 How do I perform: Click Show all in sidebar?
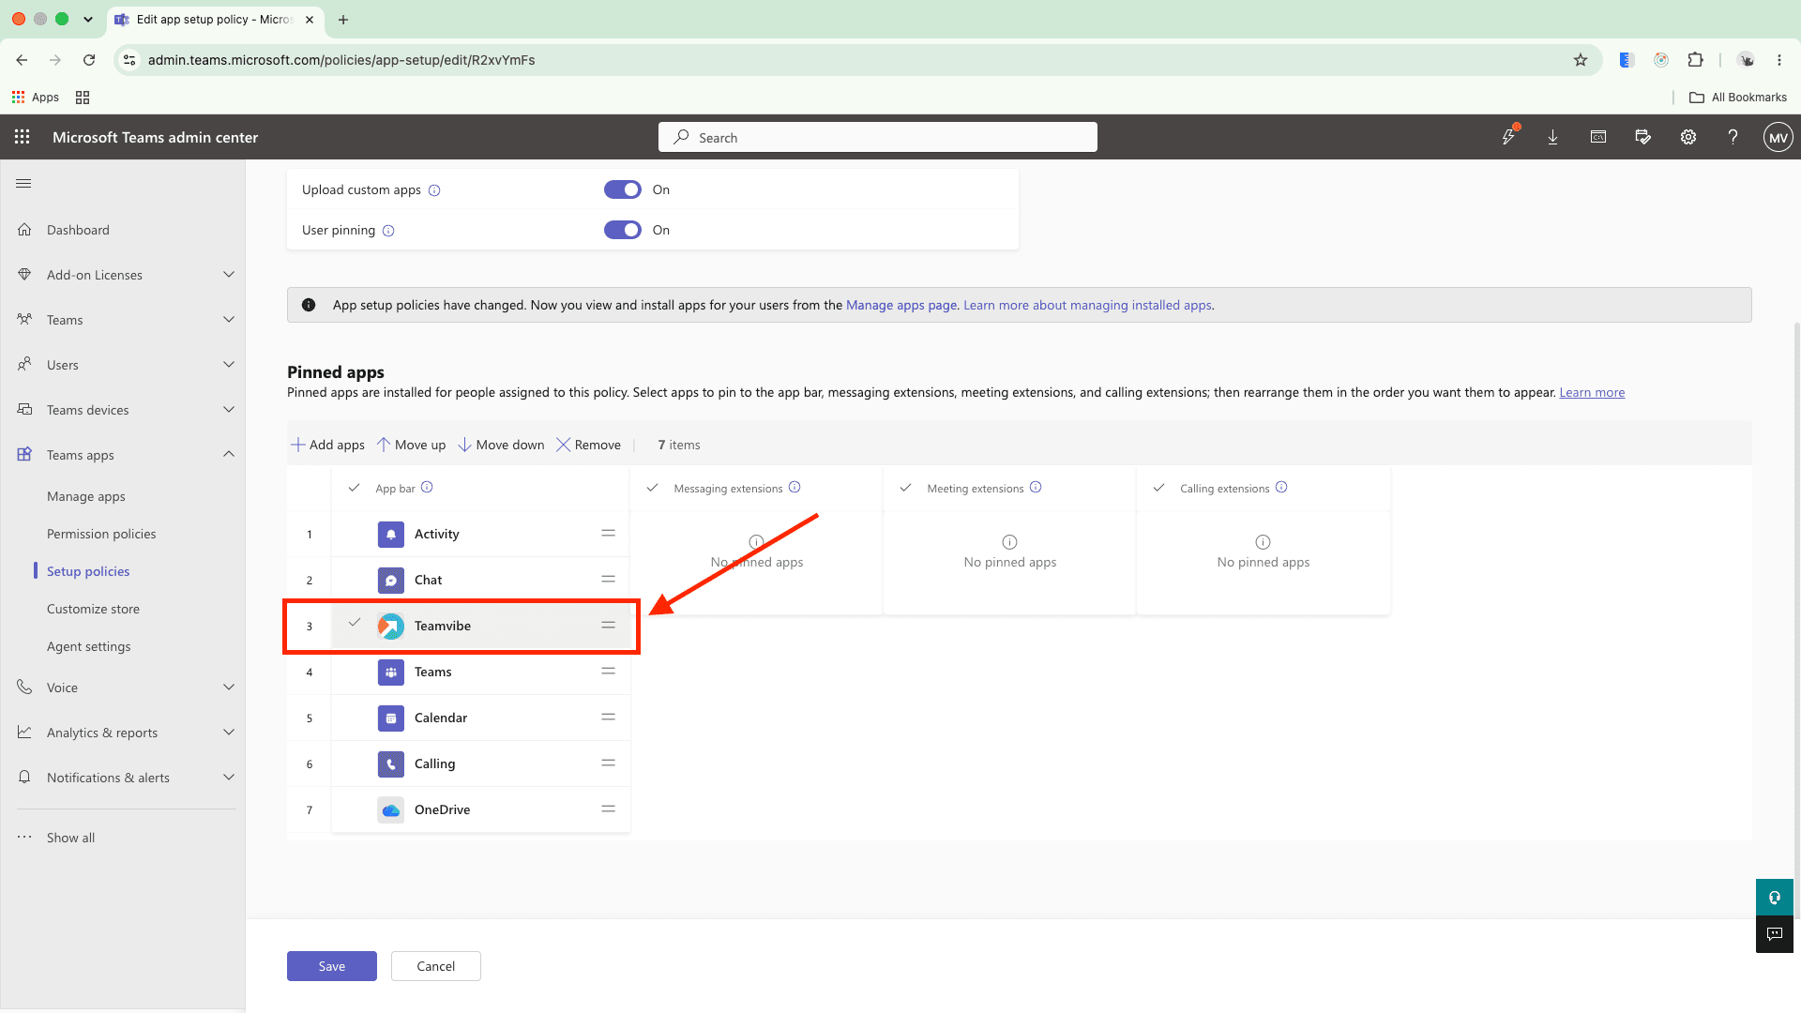tap(70, 838)
